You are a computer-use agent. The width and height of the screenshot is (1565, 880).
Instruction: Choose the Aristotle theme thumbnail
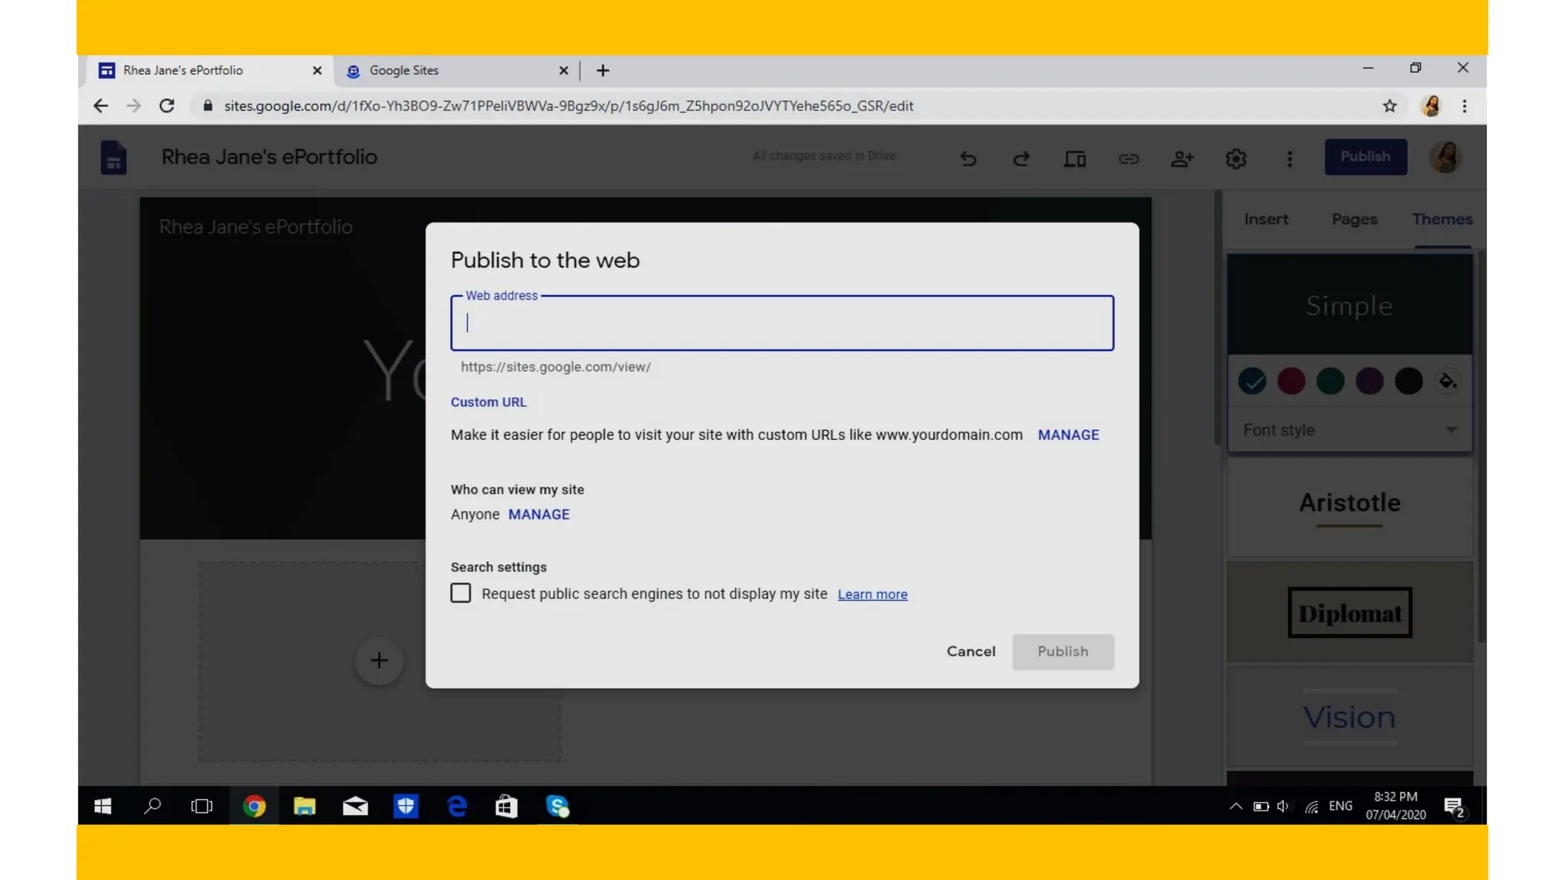(1350, 506)
